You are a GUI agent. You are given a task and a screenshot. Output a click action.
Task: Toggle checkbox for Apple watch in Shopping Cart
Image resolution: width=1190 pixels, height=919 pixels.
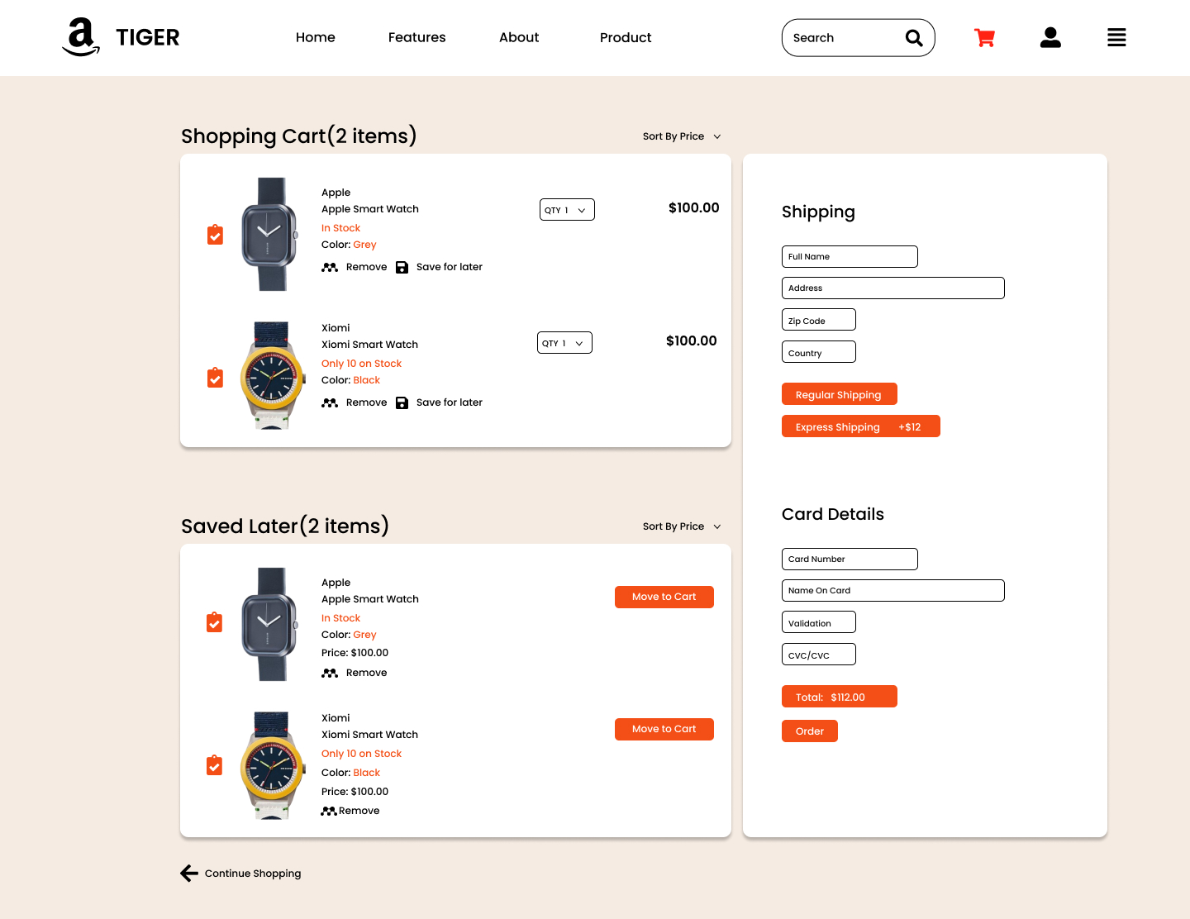point(215,235)
